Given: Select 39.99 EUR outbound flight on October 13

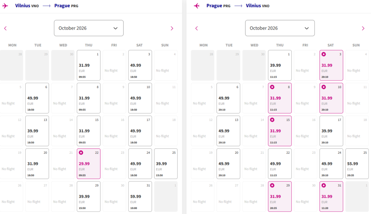Looking at the screenshot, I should click(37, 131).
